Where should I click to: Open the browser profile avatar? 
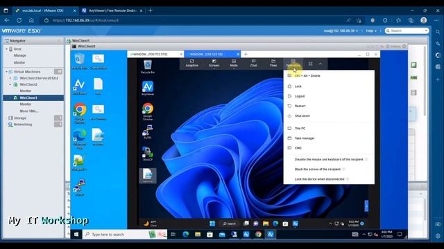424,20
